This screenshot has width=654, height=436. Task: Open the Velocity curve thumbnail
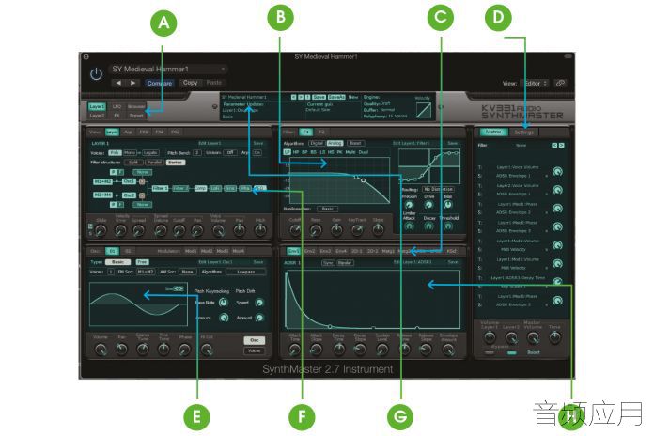click(424, 110)
